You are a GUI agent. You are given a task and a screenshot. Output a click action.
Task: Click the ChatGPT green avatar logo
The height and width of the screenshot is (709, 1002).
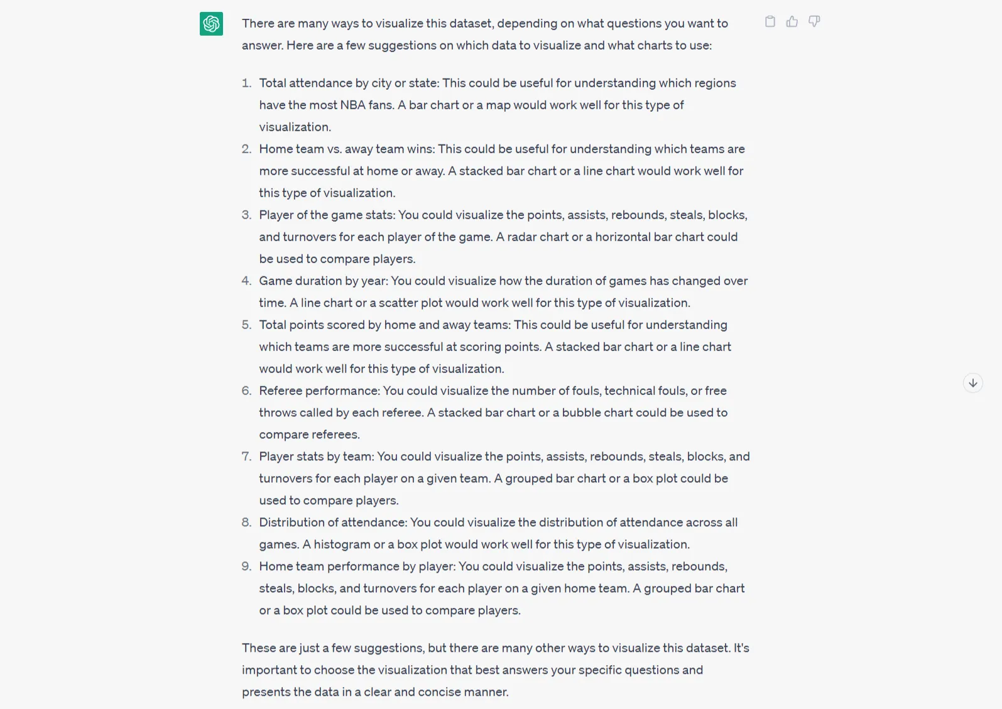pyautogui.click(x=211, y=24)
